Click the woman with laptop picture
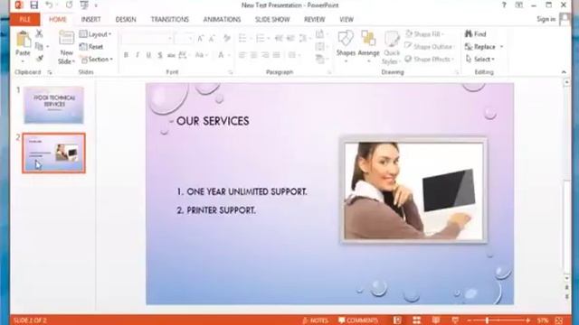 (413, 190)
